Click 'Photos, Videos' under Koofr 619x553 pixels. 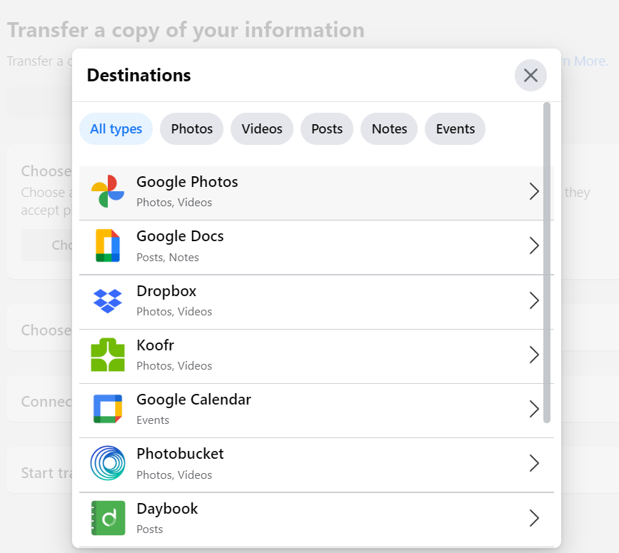tap(174, 366)
